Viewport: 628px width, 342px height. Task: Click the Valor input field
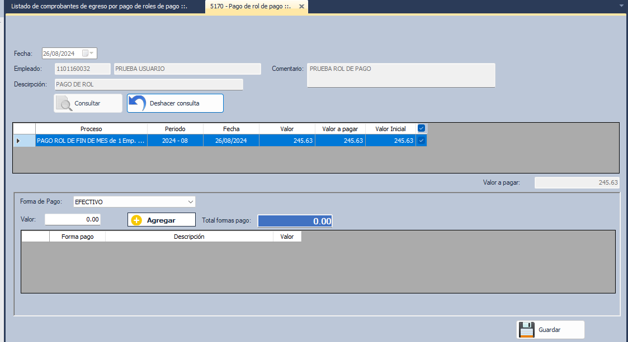73,220
